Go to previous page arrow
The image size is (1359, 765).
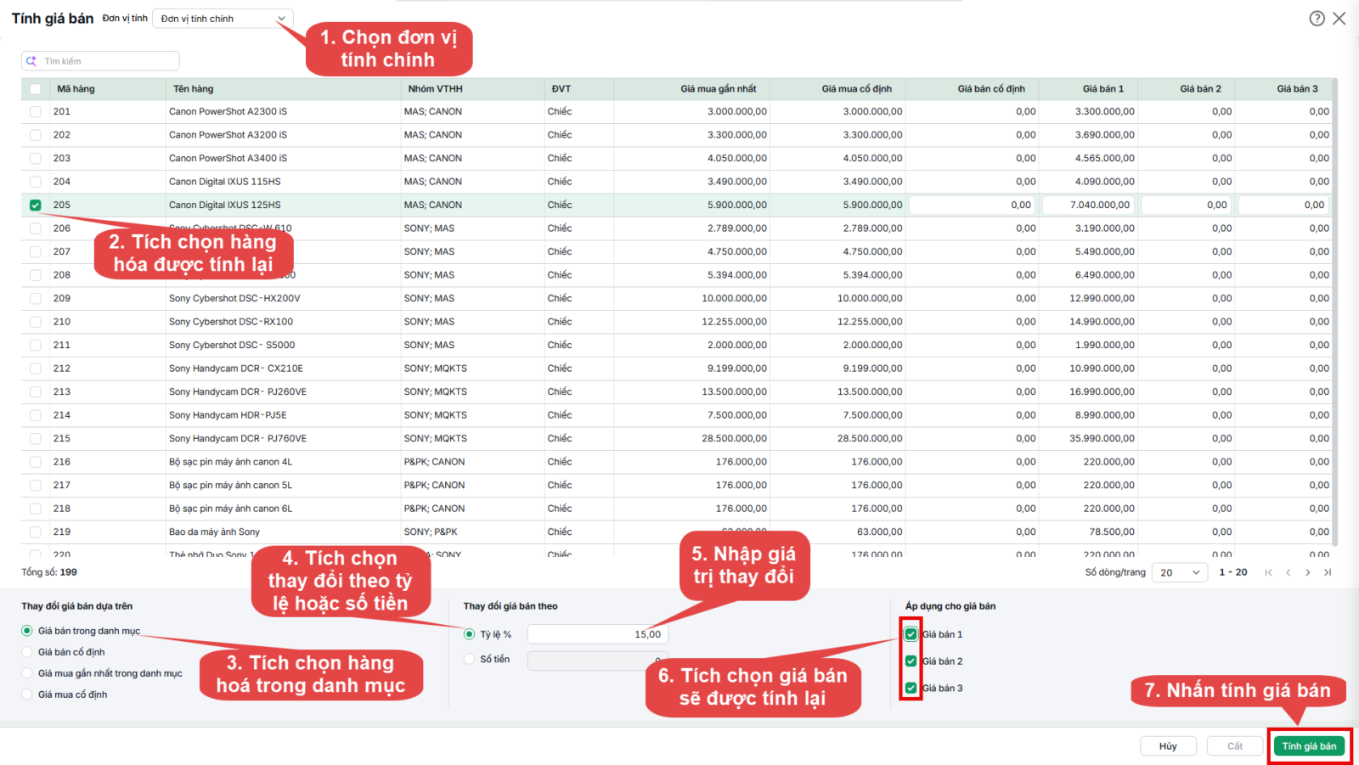[1289, 572]
